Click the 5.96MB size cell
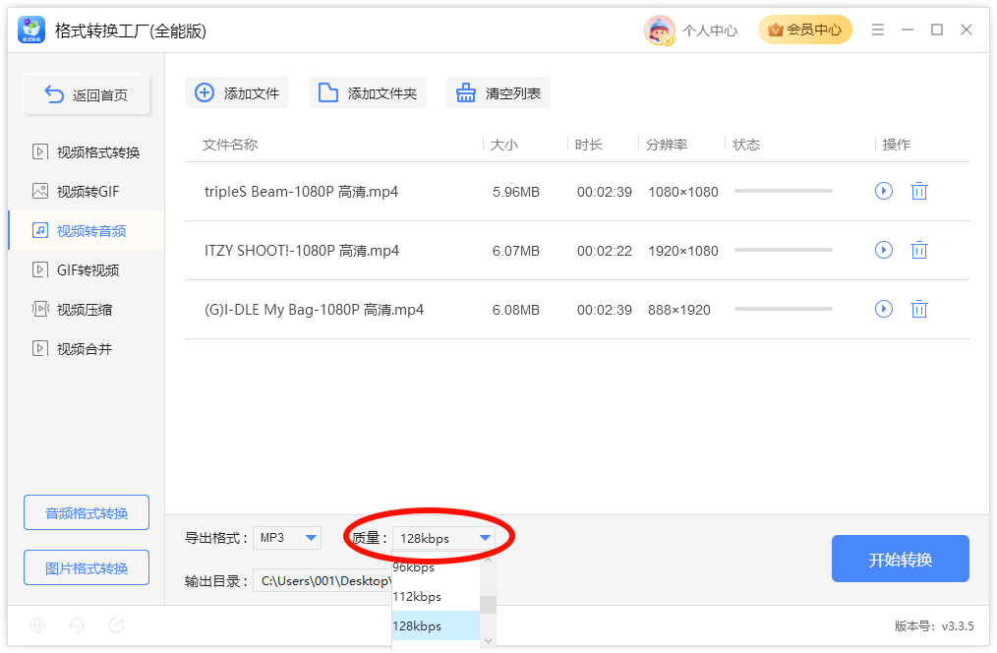 515,192
